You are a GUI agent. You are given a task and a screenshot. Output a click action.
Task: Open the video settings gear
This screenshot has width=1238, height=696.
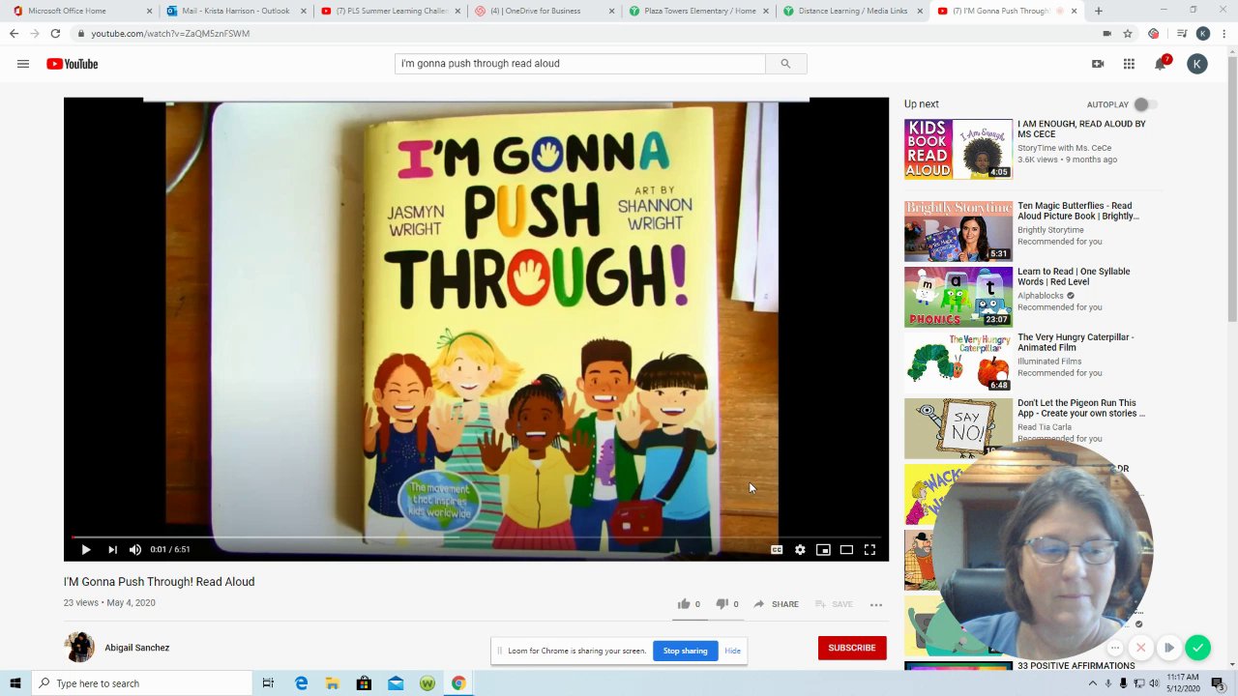pos(800,549)
